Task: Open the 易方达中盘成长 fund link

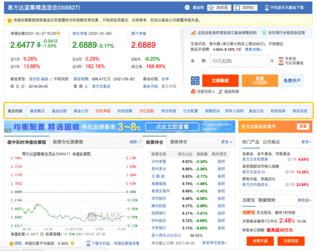Action: coord(257,185)
